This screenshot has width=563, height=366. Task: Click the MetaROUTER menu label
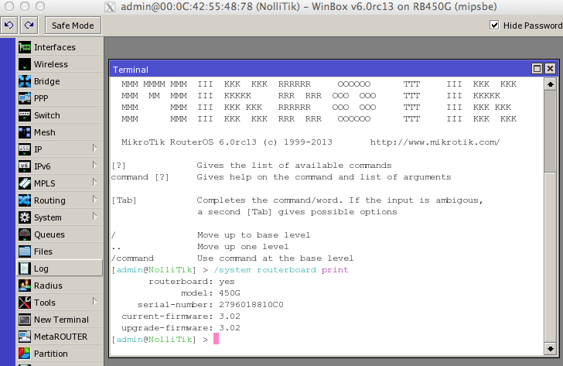(x=60, y=337)
